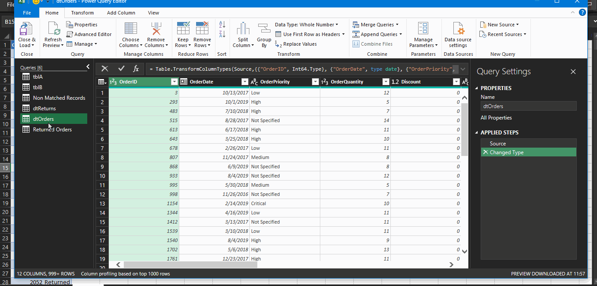Collapse the Queries pane with its arrow
The width and height of the screenshot is (597, 286).
88,67
